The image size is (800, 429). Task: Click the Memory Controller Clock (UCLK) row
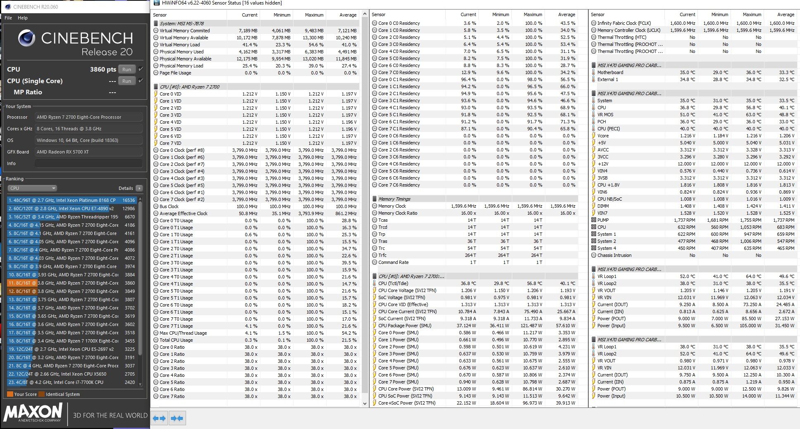693,30
